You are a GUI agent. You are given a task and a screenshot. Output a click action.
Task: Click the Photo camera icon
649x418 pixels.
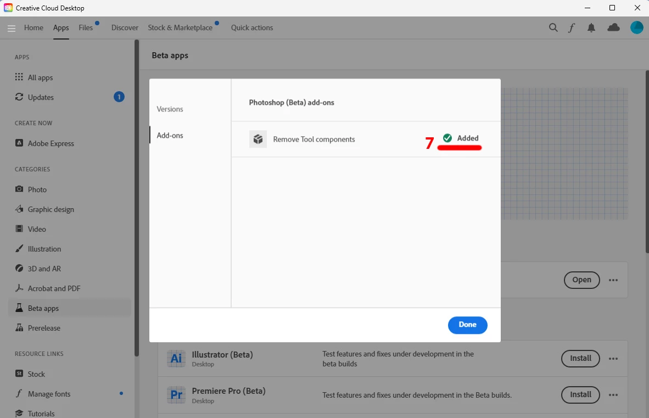(19, 189)
